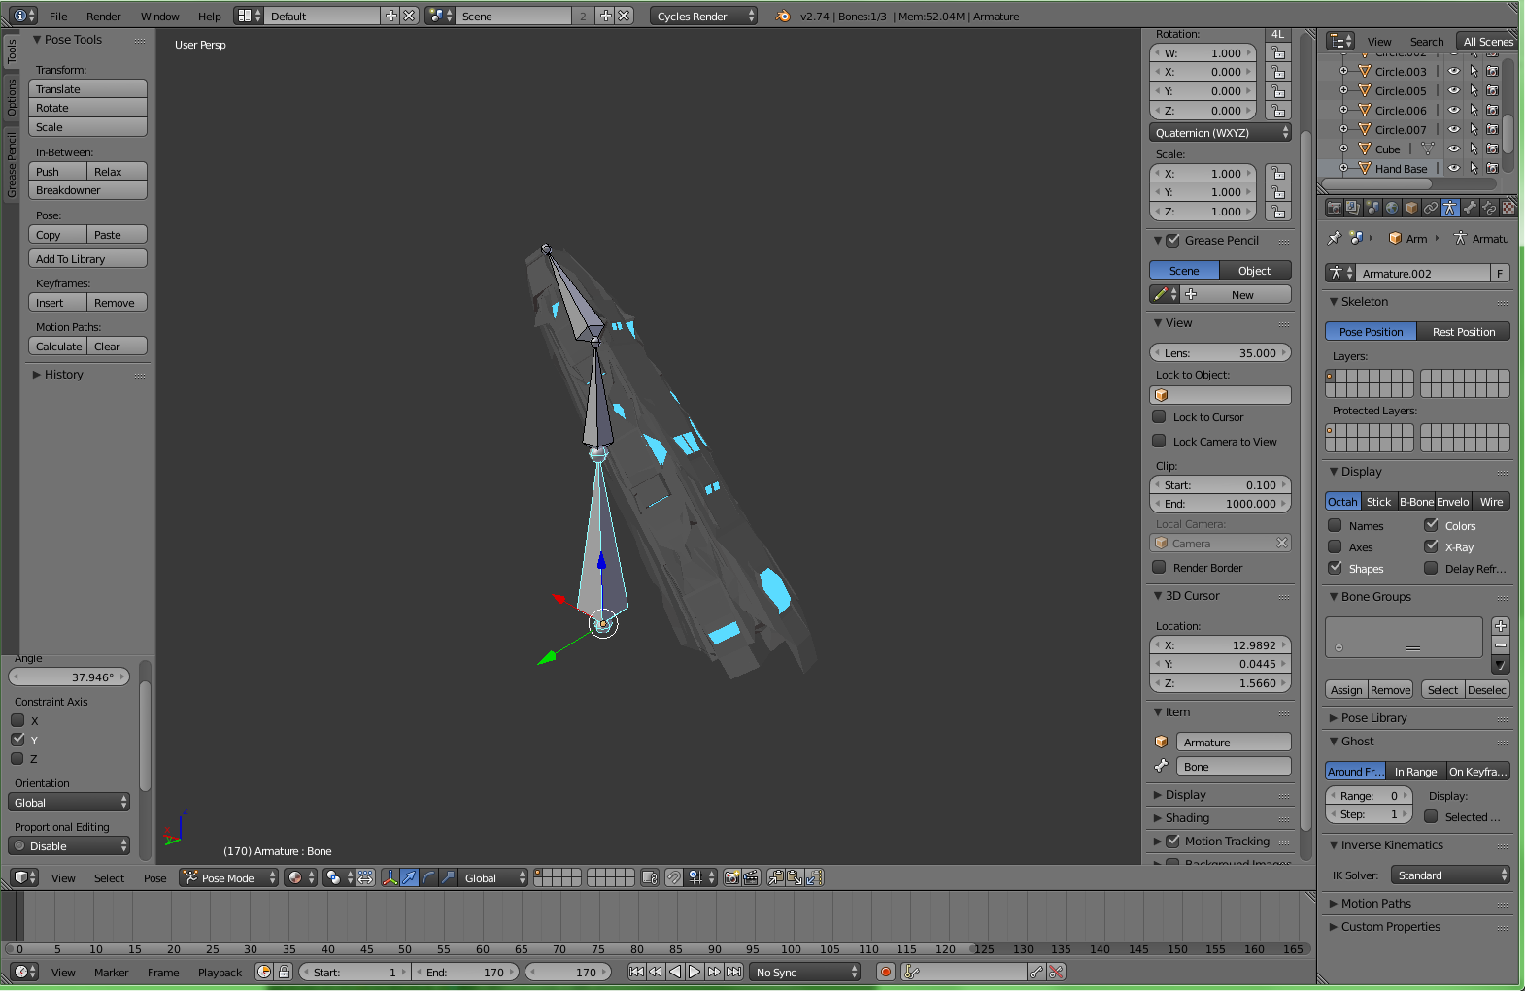Pin the properties context with pushpin icon

tap(1335, 238)
